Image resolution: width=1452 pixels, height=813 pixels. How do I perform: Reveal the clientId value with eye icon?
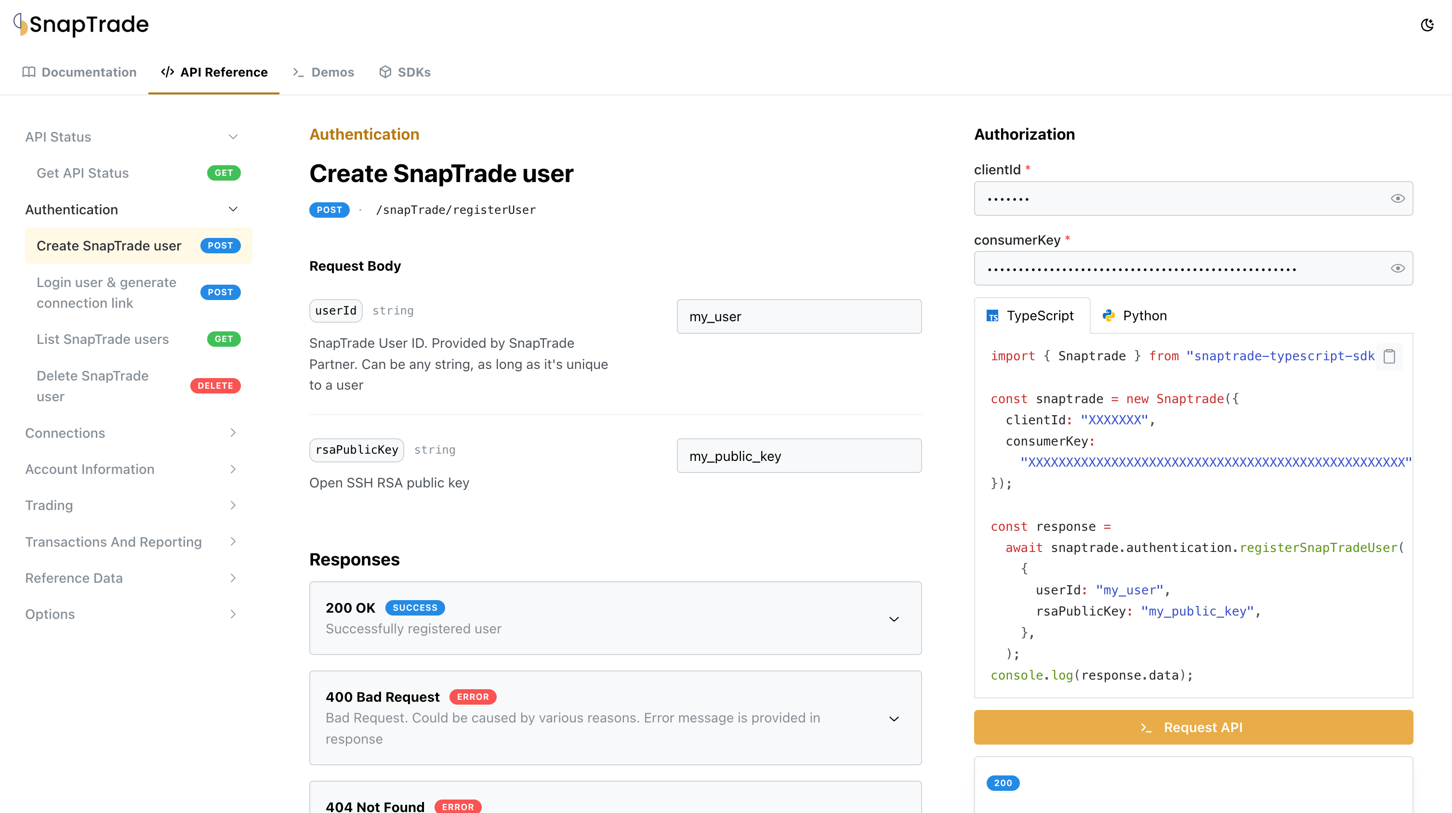1398,198
